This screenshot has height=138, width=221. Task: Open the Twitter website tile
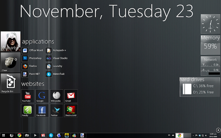(57, 110)
